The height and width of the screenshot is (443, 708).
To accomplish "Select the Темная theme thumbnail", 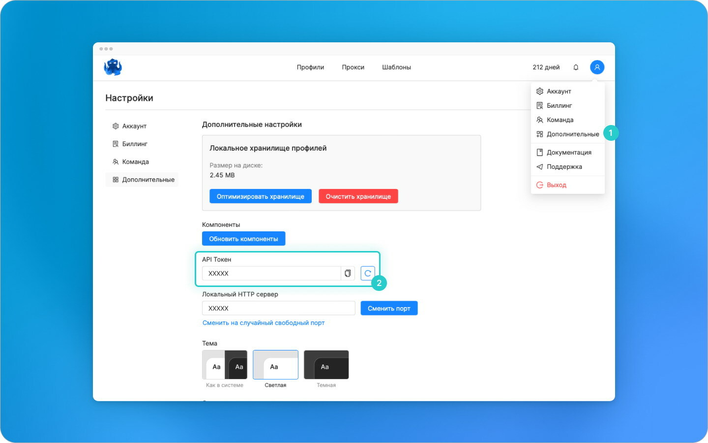I will click(x=326, y=365).
